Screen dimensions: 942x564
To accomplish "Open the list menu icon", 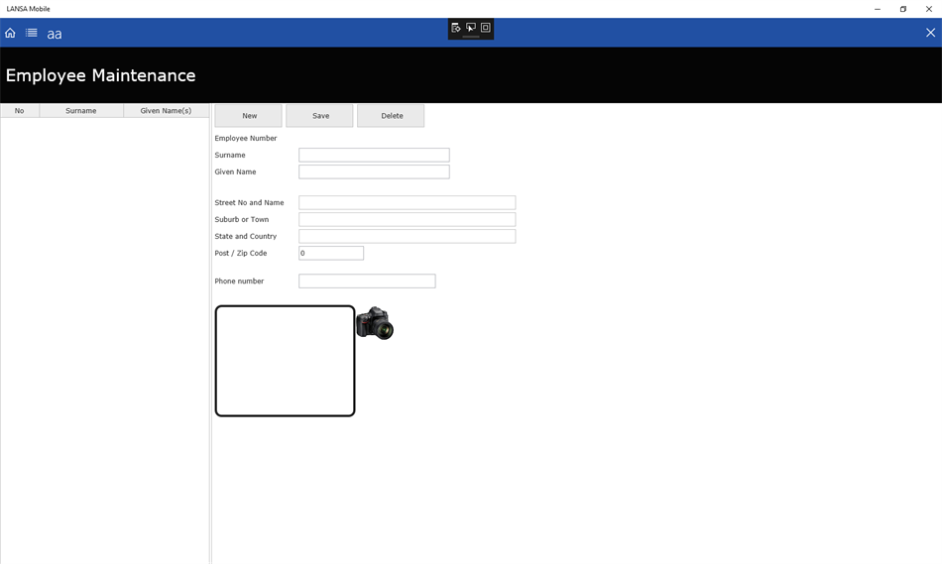I will (x=32, y=33).
